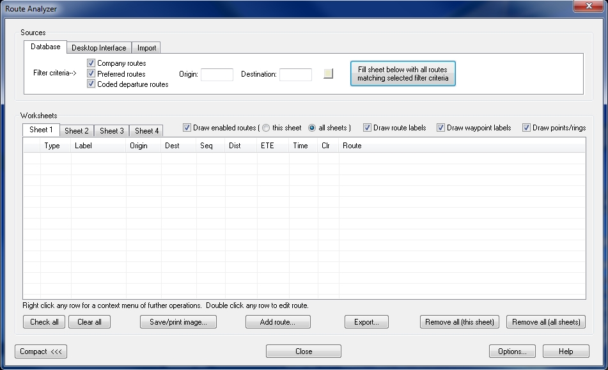Open the Options dialog
Viewport: 608px width, 370px height.
512,351
